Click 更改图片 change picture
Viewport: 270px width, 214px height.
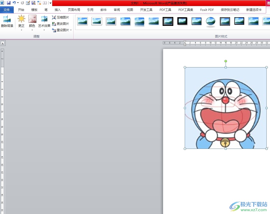(61, 24)
